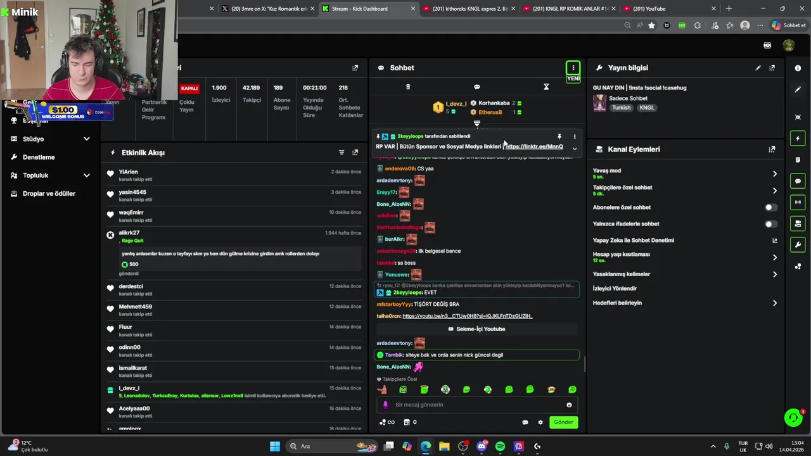This screenshot has width=811, height=456.
Task: Open İzleyici Yönlendir action
Action: click(615, 289)
